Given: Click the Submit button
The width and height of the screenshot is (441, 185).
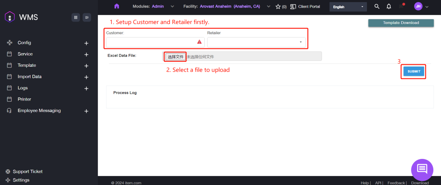Looking at the screenshot, I should (414, 71).
